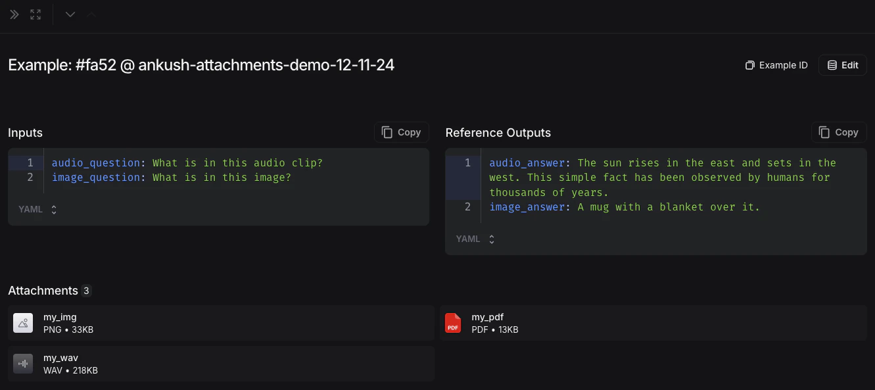The height and width of the screenshot is (390, 875).
Task: Click the Attachments count badge
Action: coord(85,290)
